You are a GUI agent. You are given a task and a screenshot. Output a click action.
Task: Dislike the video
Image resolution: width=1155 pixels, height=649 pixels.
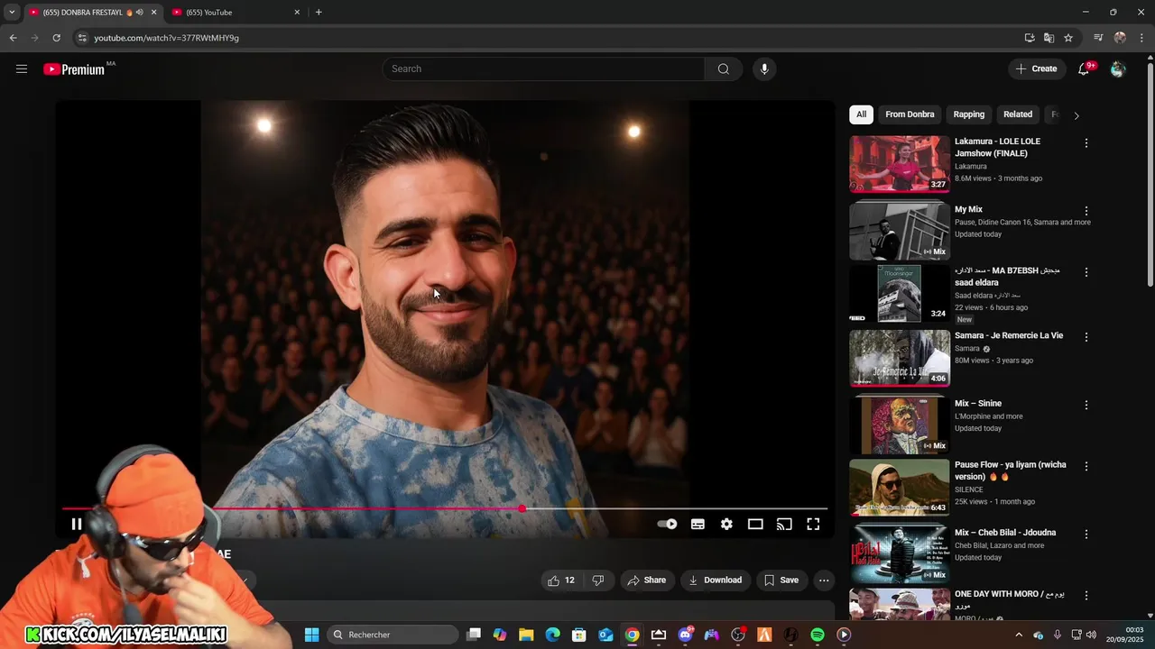(598, 580)
